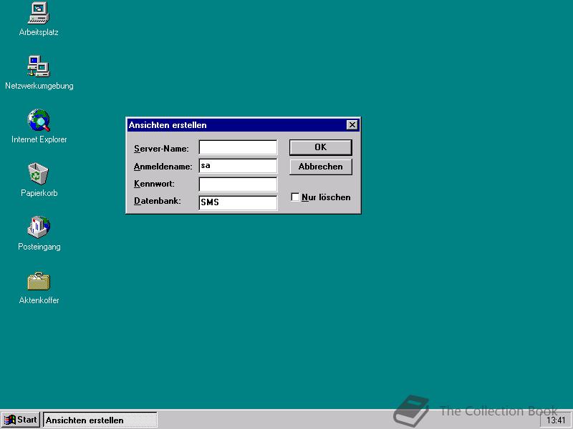573x429 pixels.
Task: Open the Start menu
Action: pyautogui.click(x=21, y=420)
